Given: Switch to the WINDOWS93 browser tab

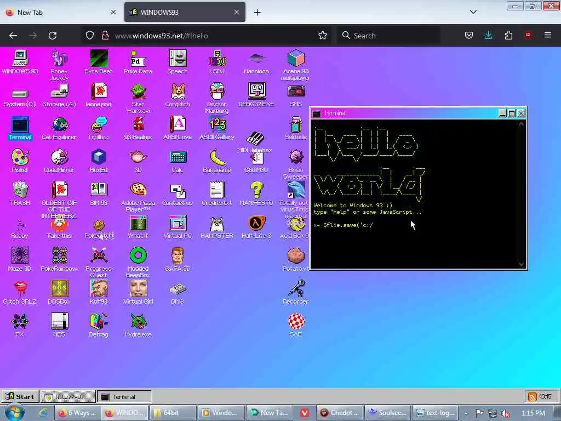Looking at the screenshot, I should [185, 12].
